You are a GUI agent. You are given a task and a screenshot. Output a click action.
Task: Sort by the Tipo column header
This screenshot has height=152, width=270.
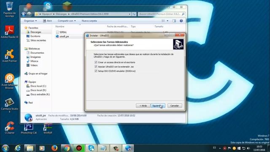click(133, 26)
